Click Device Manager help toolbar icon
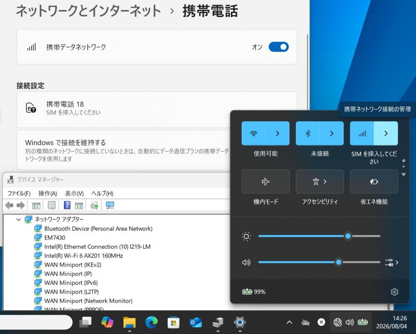 (x=67, y=205)
